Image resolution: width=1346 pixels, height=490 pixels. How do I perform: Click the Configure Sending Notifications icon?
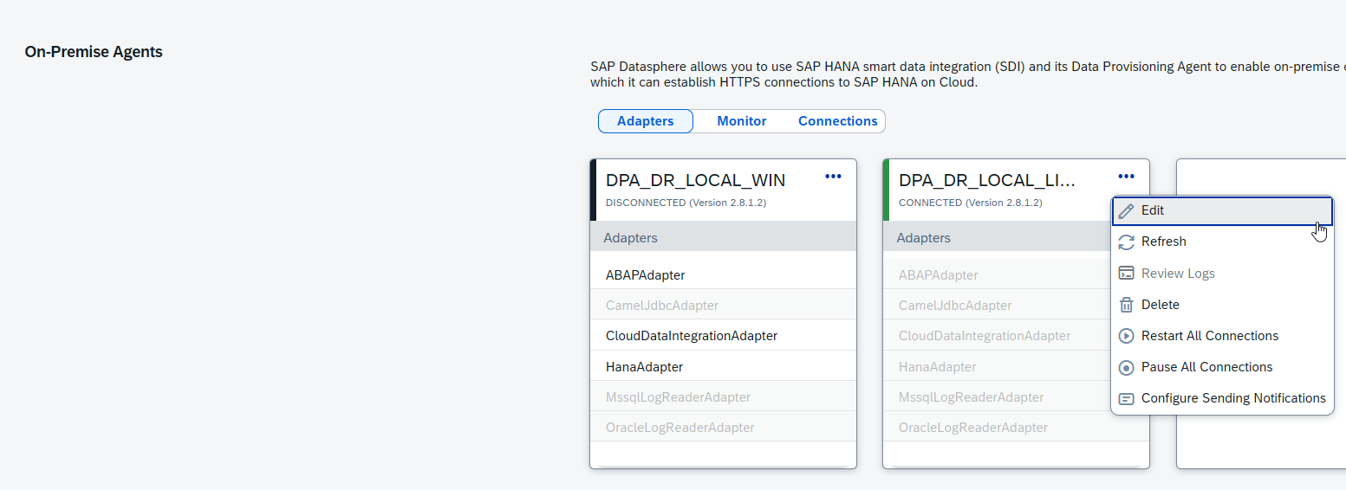pos(1126,398)
